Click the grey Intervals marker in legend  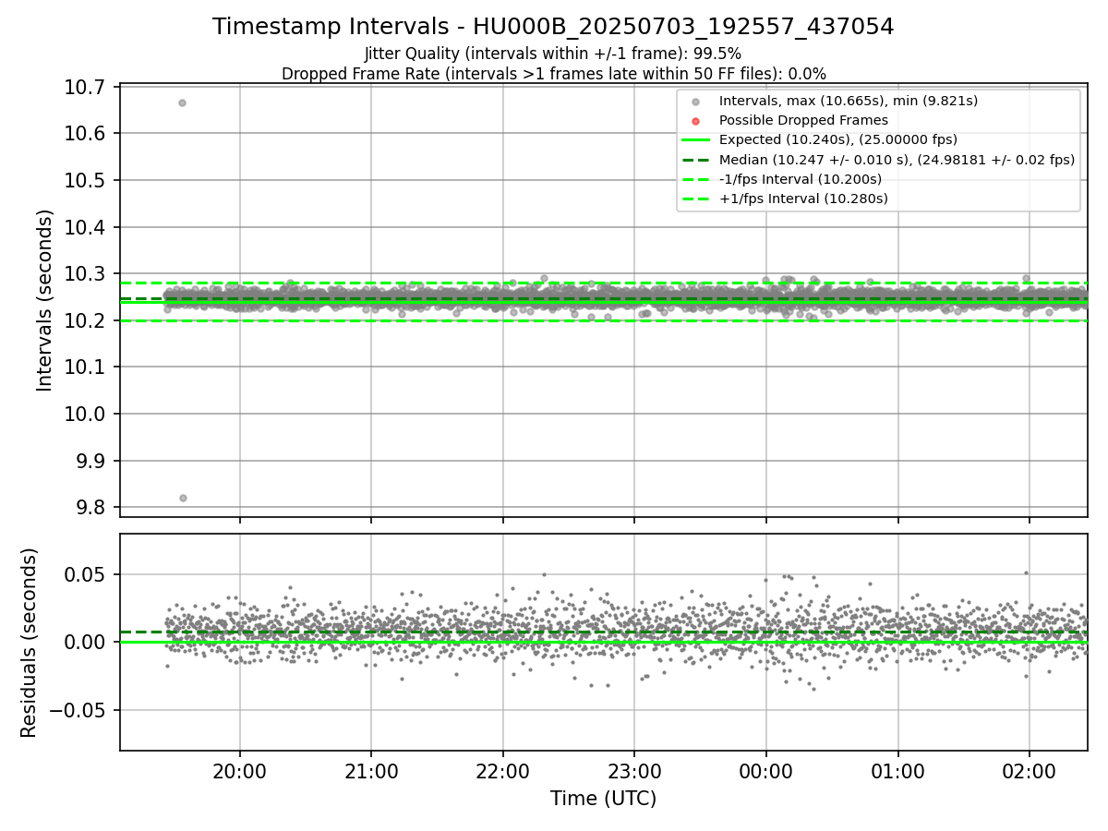coord(696,102)
